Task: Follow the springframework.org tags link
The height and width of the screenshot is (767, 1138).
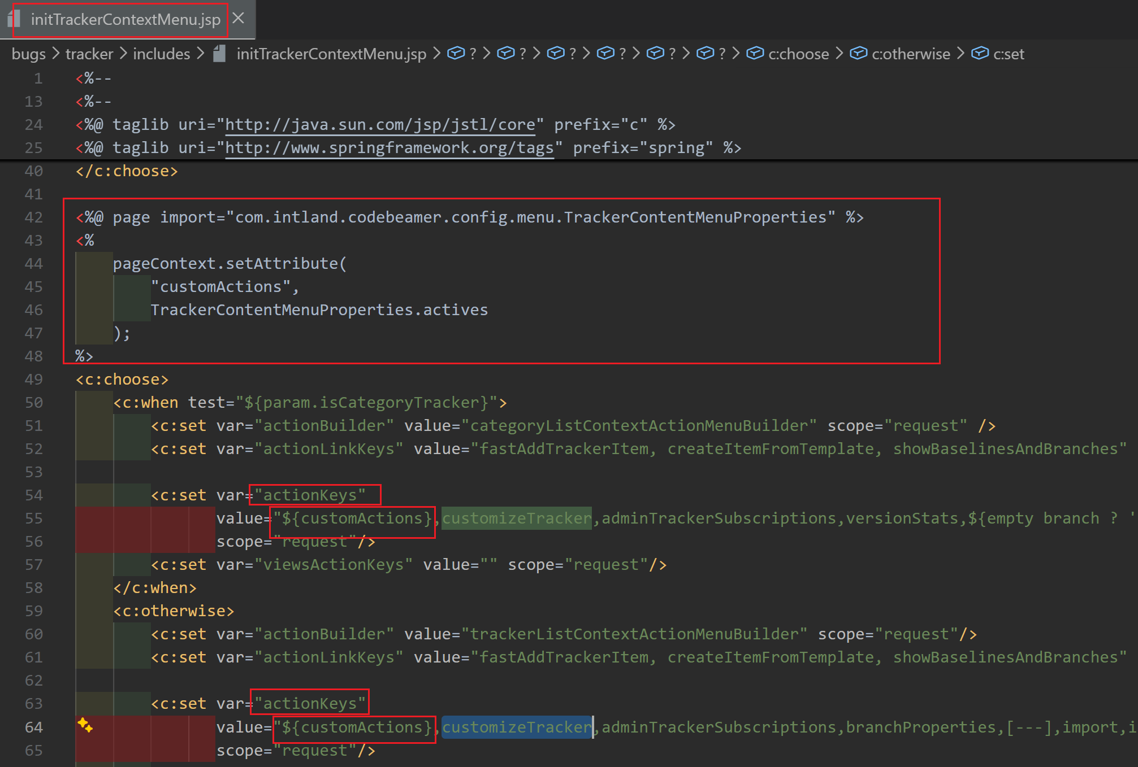Action: [389, 148]
